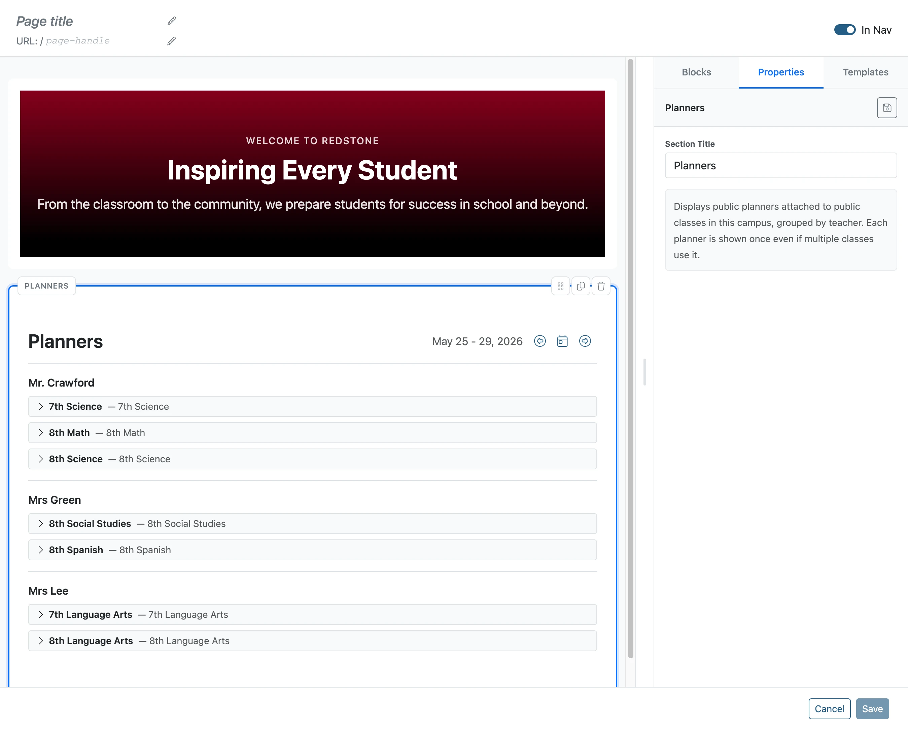Image resolution: width=908 pixels, height=730 pixels.
Task: Edit the Section Title input field
Action: click(781, 166)
